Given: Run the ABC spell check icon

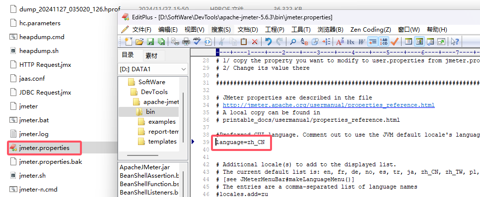Looking at the screenshot, I should point(197,41).
